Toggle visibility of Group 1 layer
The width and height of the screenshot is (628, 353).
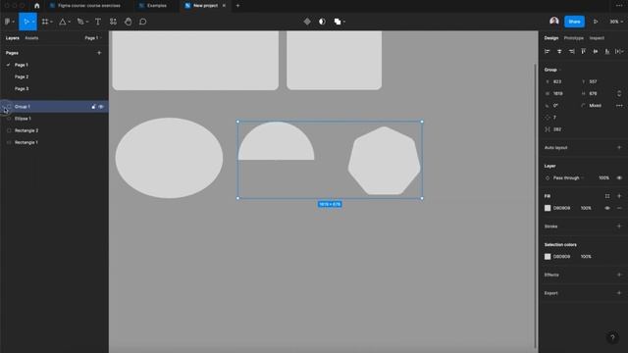click(x=101, y=107)
